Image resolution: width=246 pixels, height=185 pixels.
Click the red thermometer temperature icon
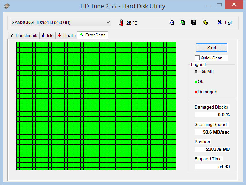121,23
